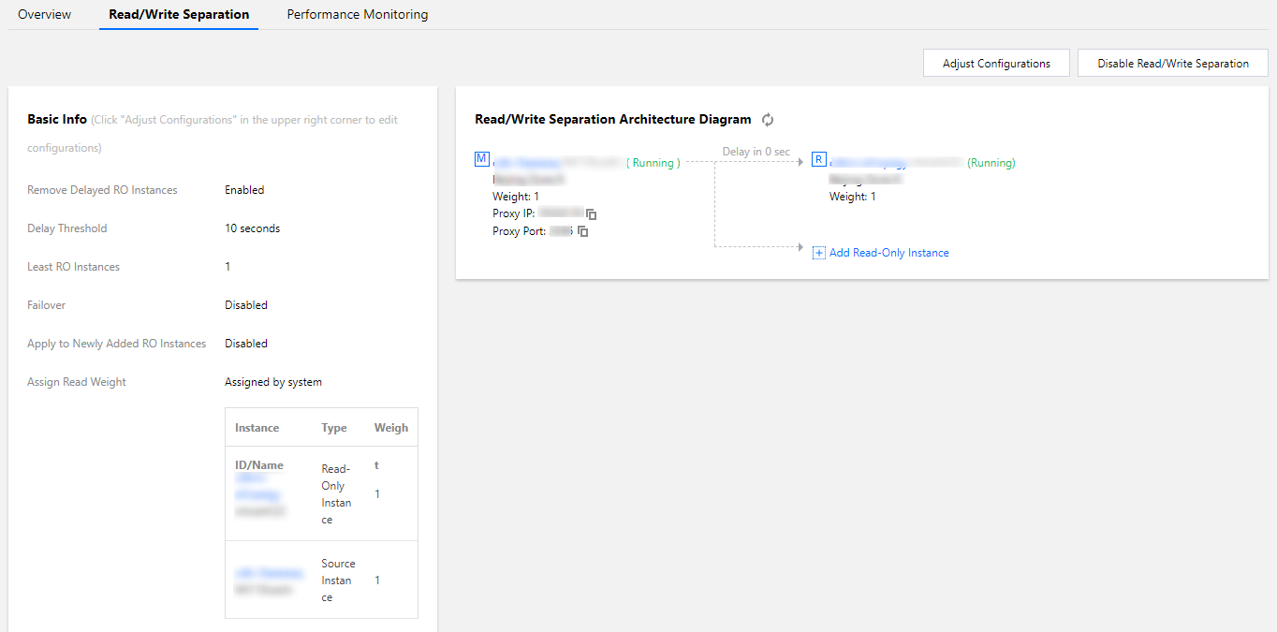Click the R read-only instance icon

(819, 159)
